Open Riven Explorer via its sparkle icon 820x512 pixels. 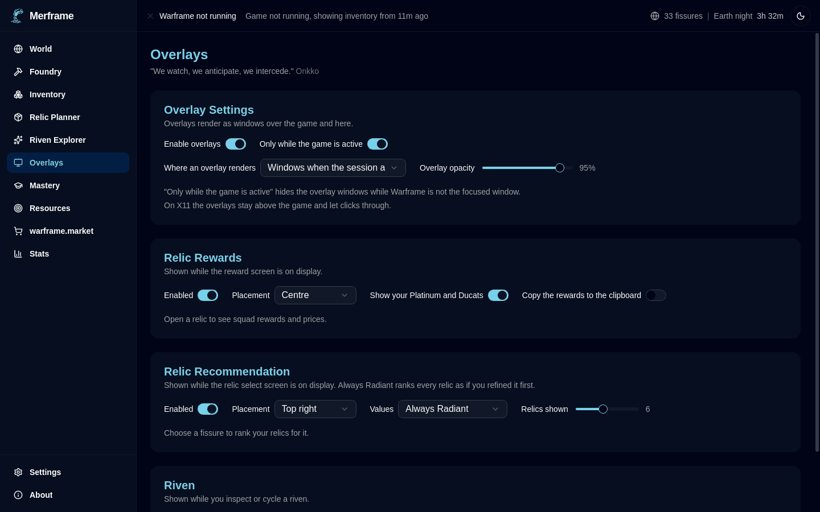point(18,140)
